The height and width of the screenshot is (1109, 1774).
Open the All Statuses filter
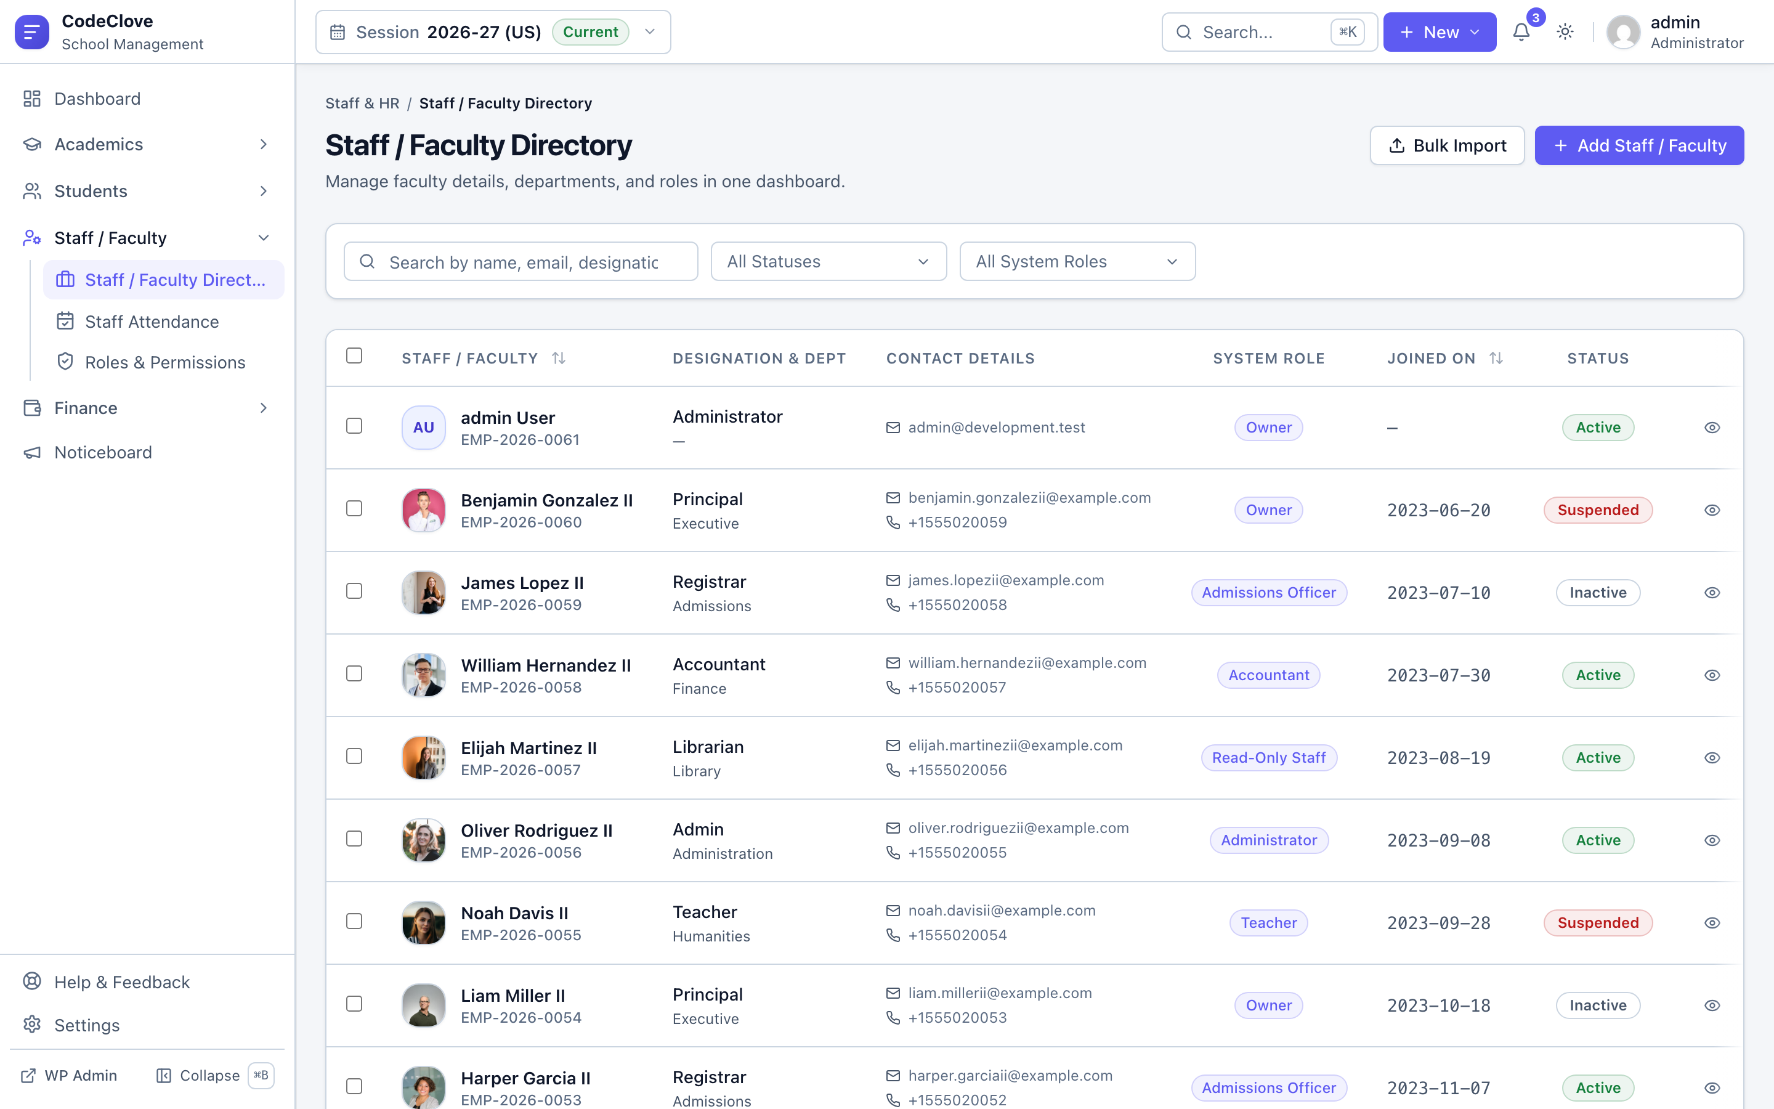(828, 262)
